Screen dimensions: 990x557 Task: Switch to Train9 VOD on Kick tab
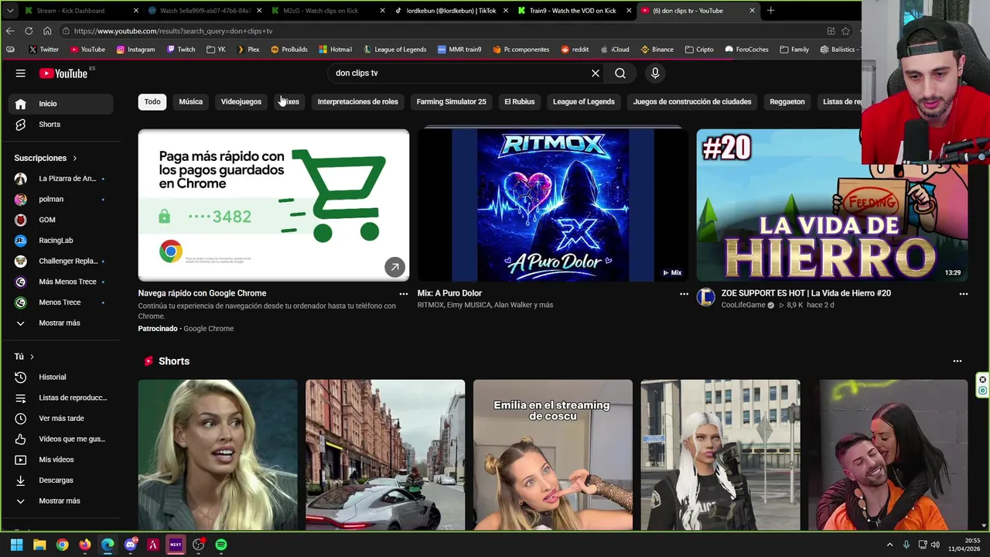click(574, 11)
